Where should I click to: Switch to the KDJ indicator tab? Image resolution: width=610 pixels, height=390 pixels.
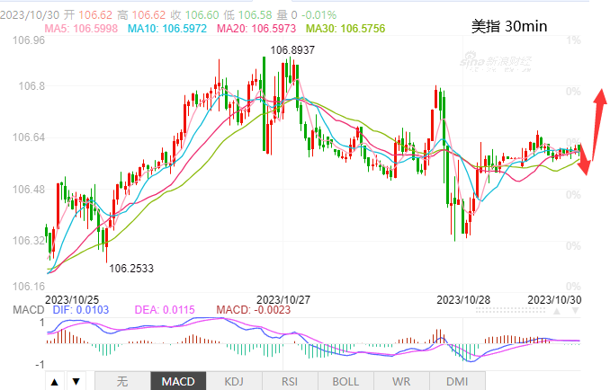coord(233,381)
